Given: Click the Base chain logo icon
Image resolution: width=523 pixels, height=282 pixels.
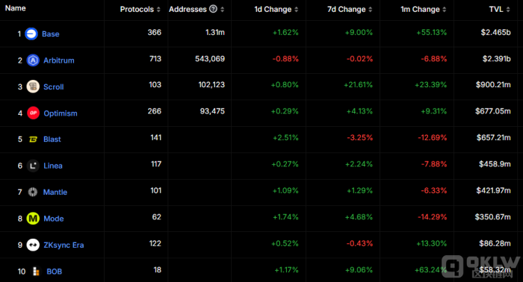Looking at the screenshot, I should tap(31, 34).
